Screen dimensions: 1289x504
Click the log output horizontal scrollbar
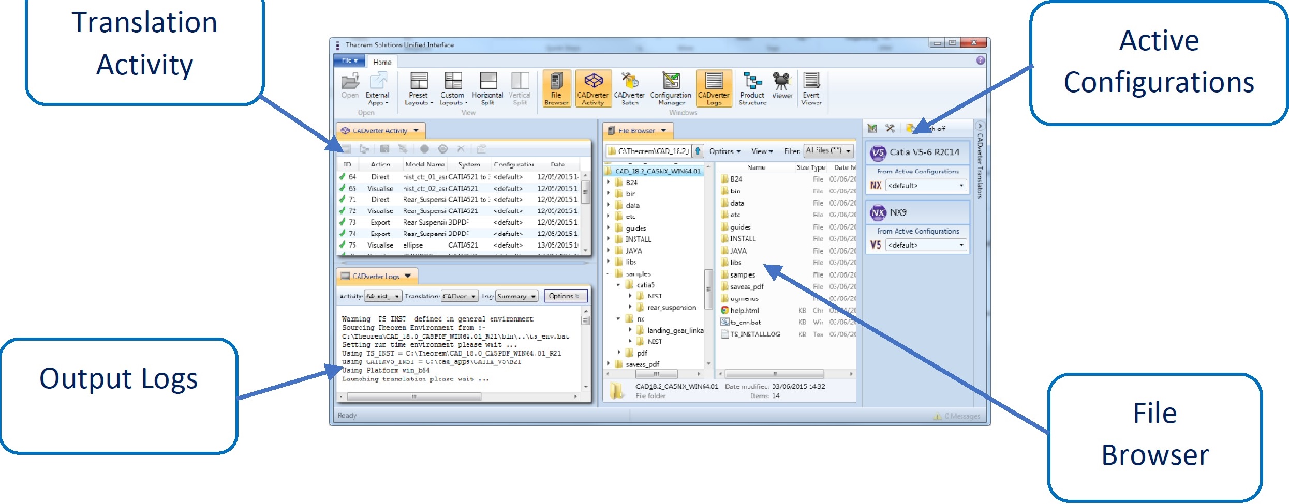tap(414, 396)
